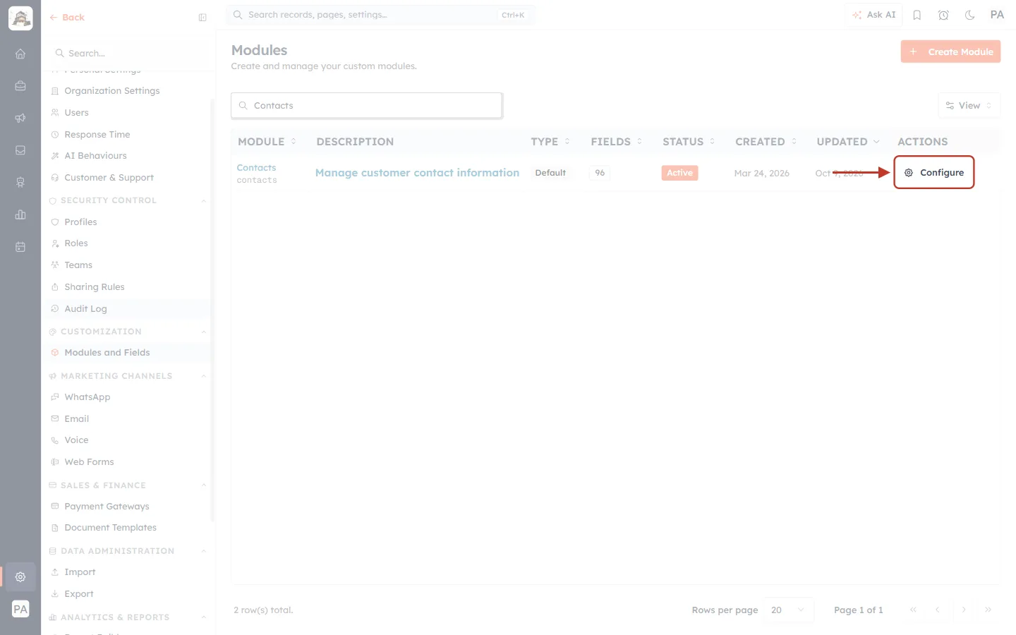
Task: Open the View options dropdown
Action: (x=969, y=106)
